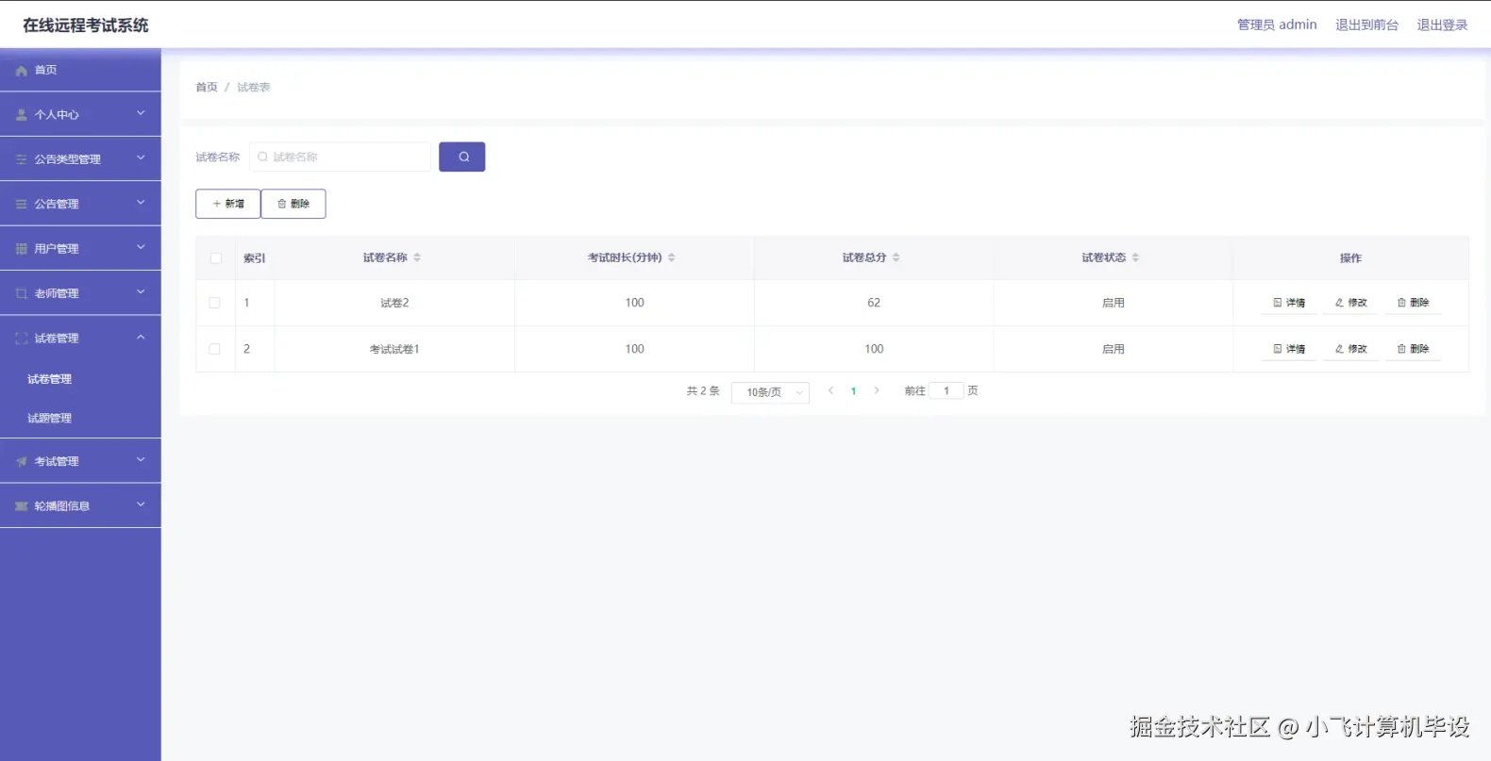Click 删除 for 考试试卷1 row
The height and width of the screenshot is (761, 1491).
coord(1413,349)
